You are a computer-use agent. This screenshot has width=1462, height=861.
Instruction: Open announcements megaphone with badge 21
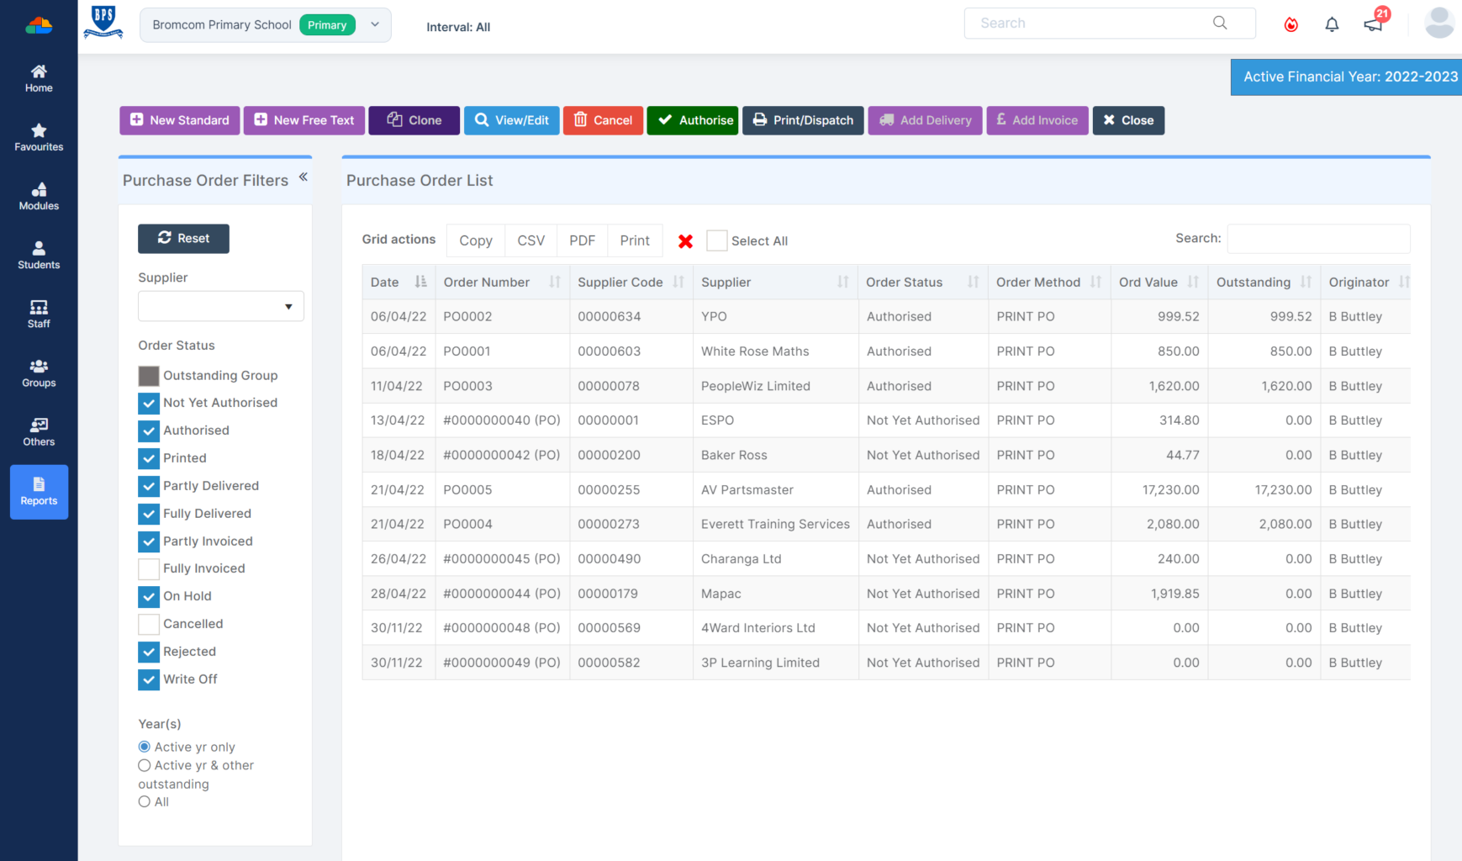1374,24
